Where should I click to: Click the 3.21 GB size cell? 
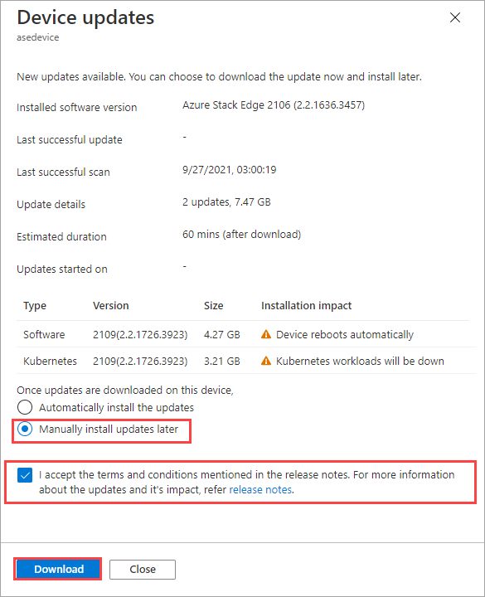tap(222, 361)
